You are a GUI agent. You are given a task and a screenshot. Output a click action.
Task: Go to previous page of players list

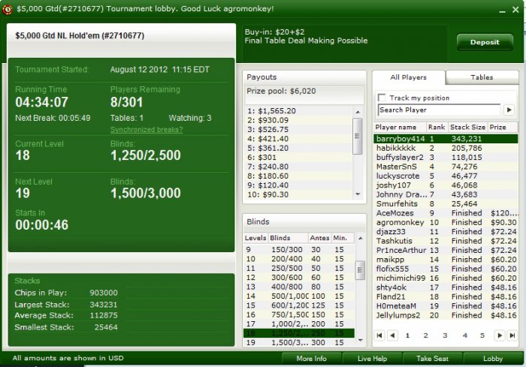click(392, 335)
